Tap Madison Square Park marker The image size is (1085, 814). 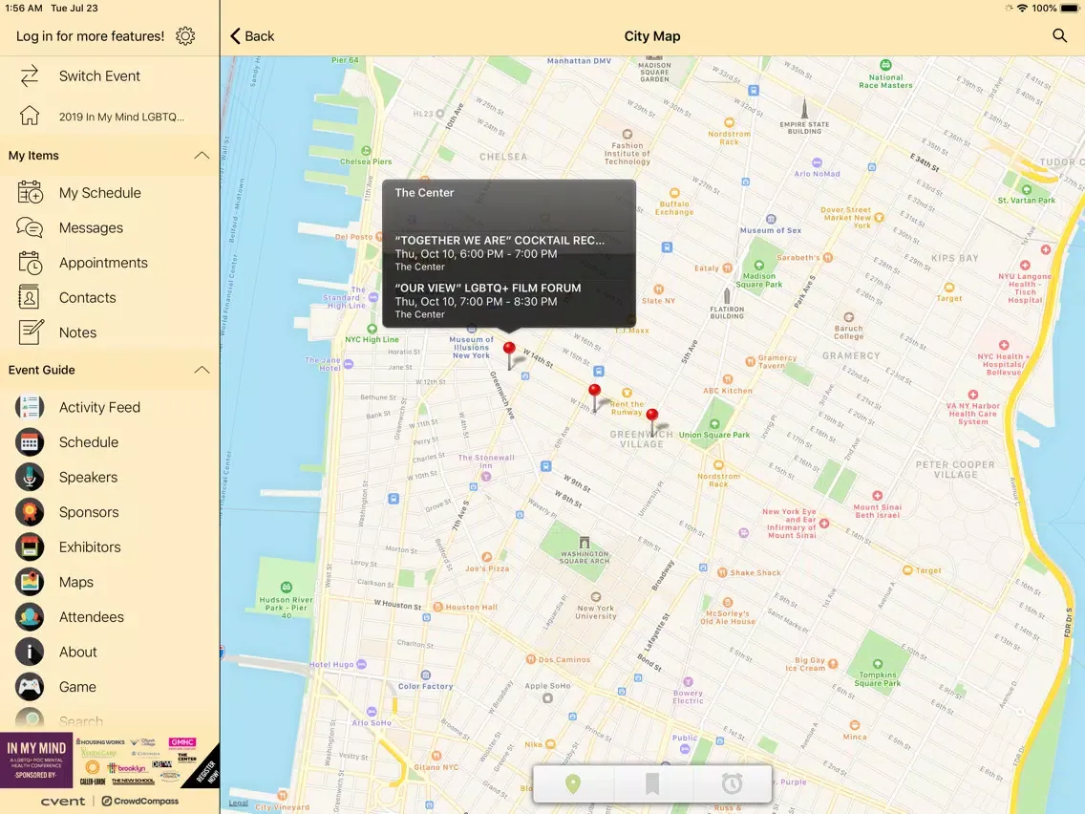[759, 265]
